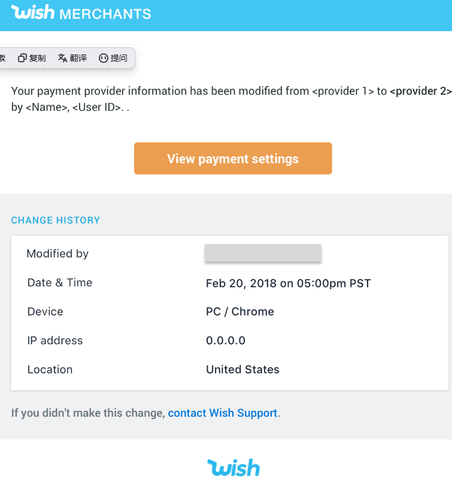Viewport: 452px width, 479px height.
Task: Click the Wish logo in the footer
Action: pos(233,467)
